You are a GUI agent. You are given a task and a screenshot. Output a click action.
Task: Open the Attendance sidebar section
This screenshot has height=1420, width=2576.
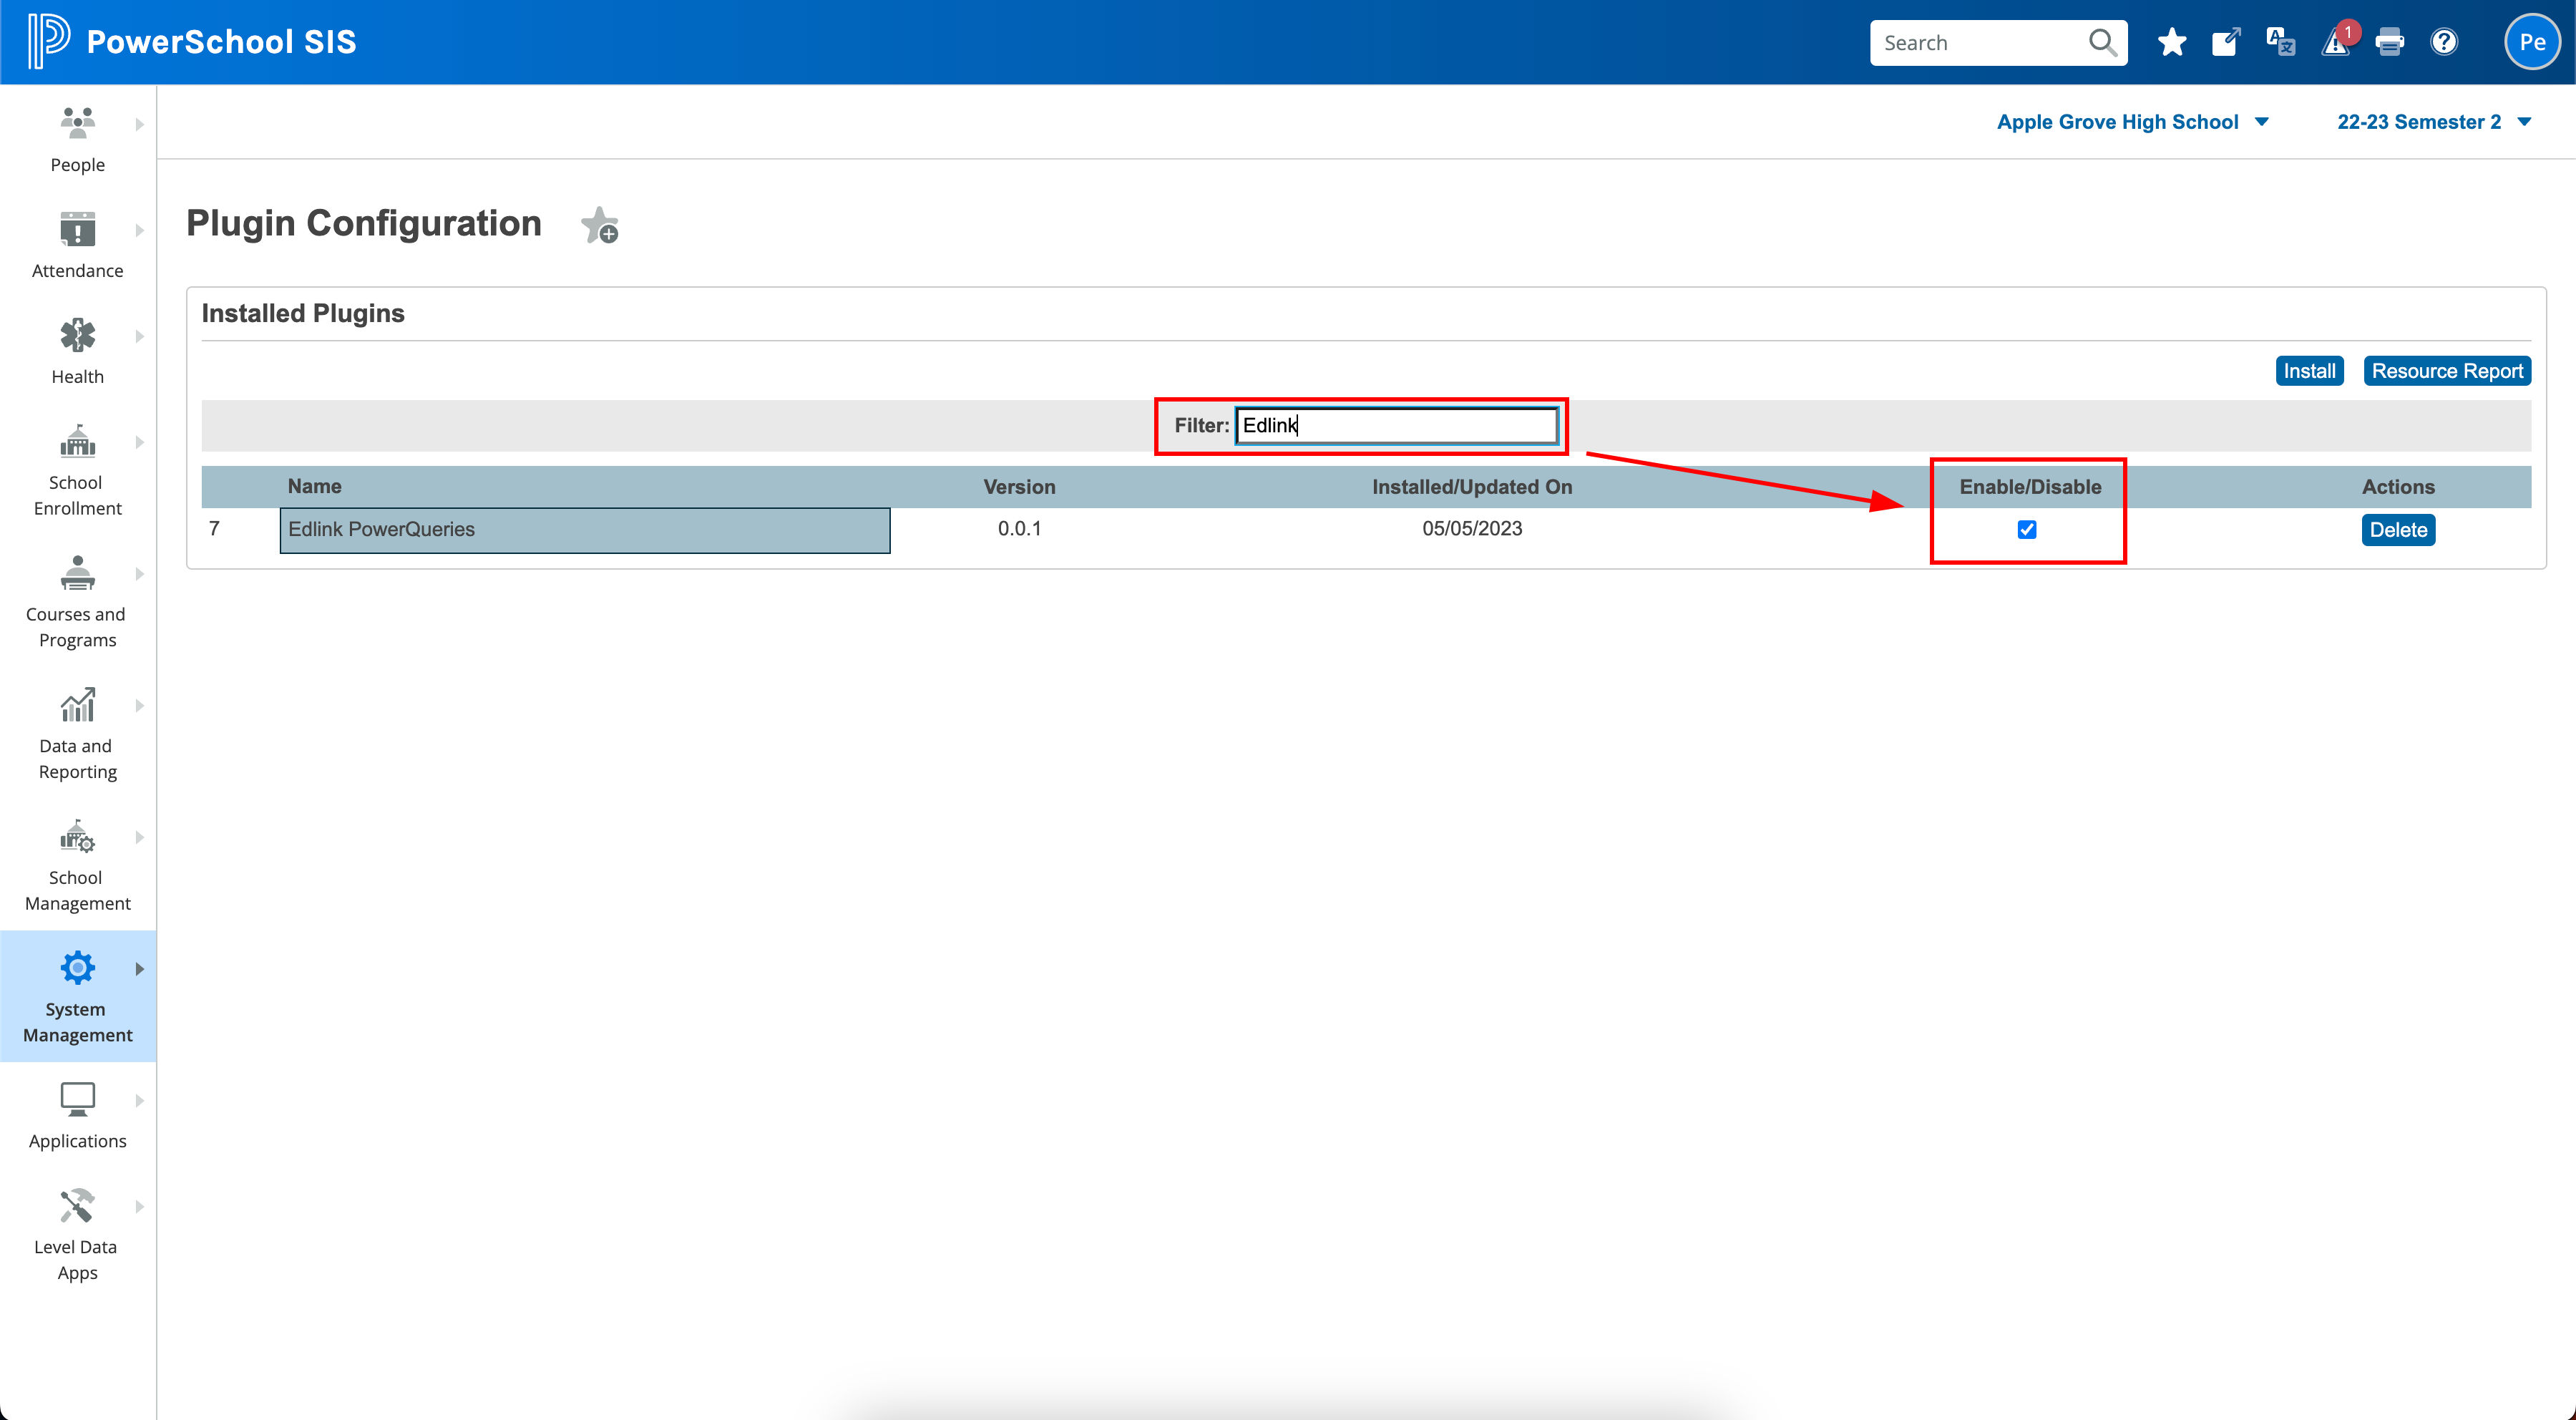(x=78, y=245)
